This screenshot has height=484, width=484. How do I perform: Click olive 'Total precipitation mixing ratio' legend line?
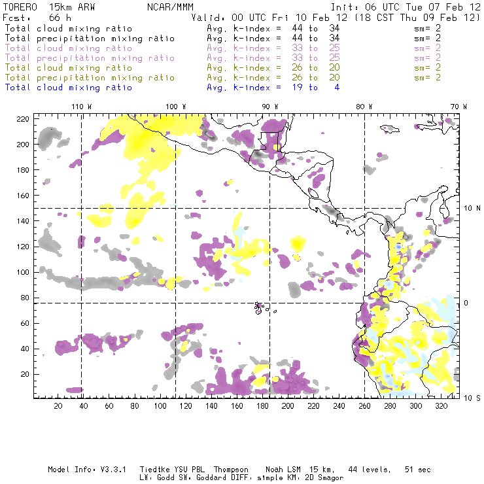coord(90,78)
